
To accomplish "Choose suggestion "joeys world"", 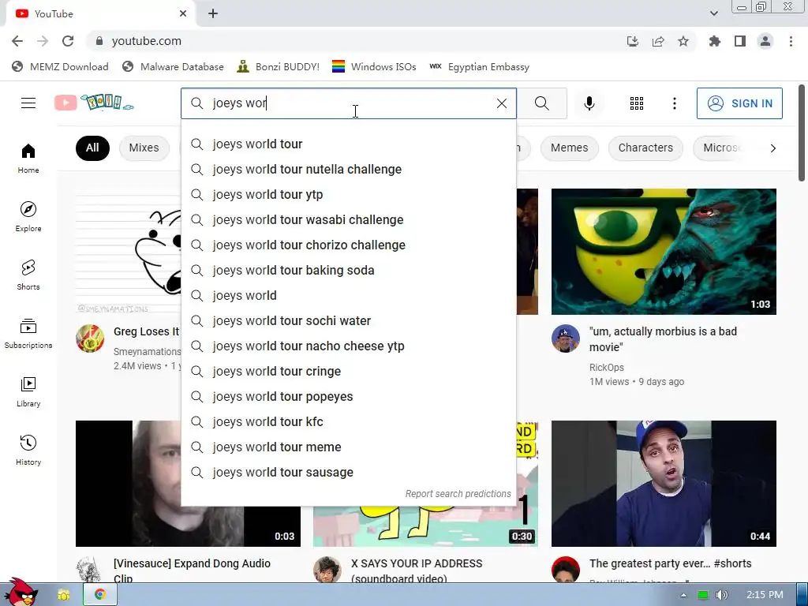I will (348, 296).
